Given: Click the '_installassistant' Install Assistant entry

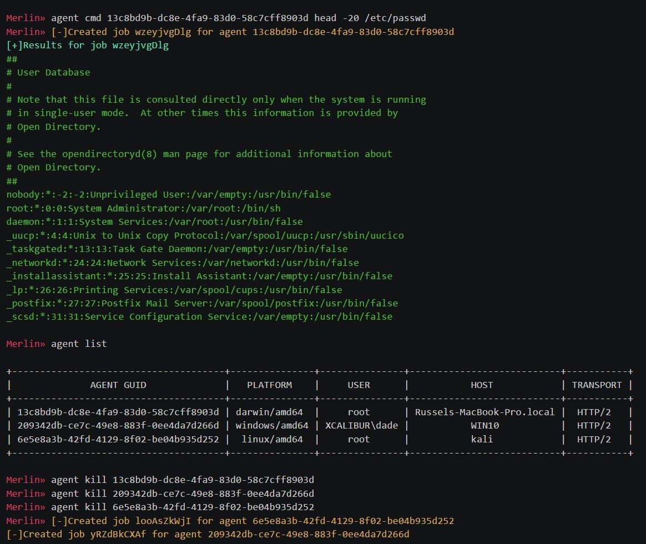Looking at the screenshot, I should tap(199, 276).
